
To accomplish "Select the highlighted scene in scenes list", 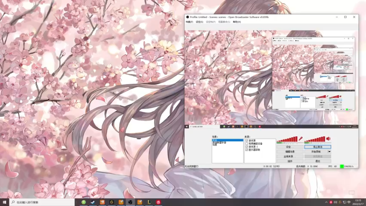I will click(x=227, y=140).
